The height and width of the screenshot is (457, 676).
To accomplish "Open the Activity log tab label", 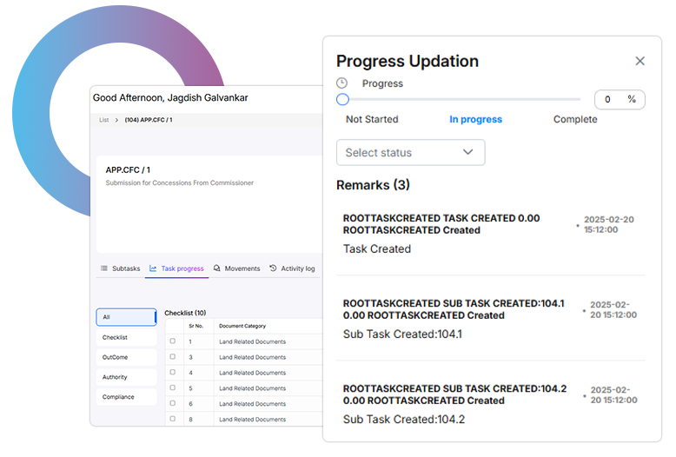I will pyautogui.click(x=298, y=268).
